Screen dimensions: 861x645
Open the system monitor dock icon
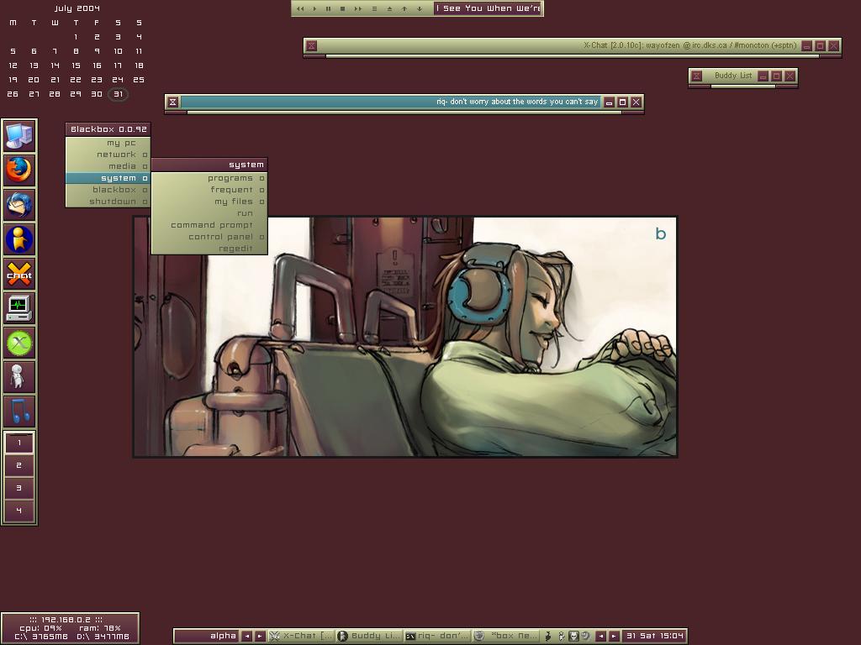[x=19, y=307]
